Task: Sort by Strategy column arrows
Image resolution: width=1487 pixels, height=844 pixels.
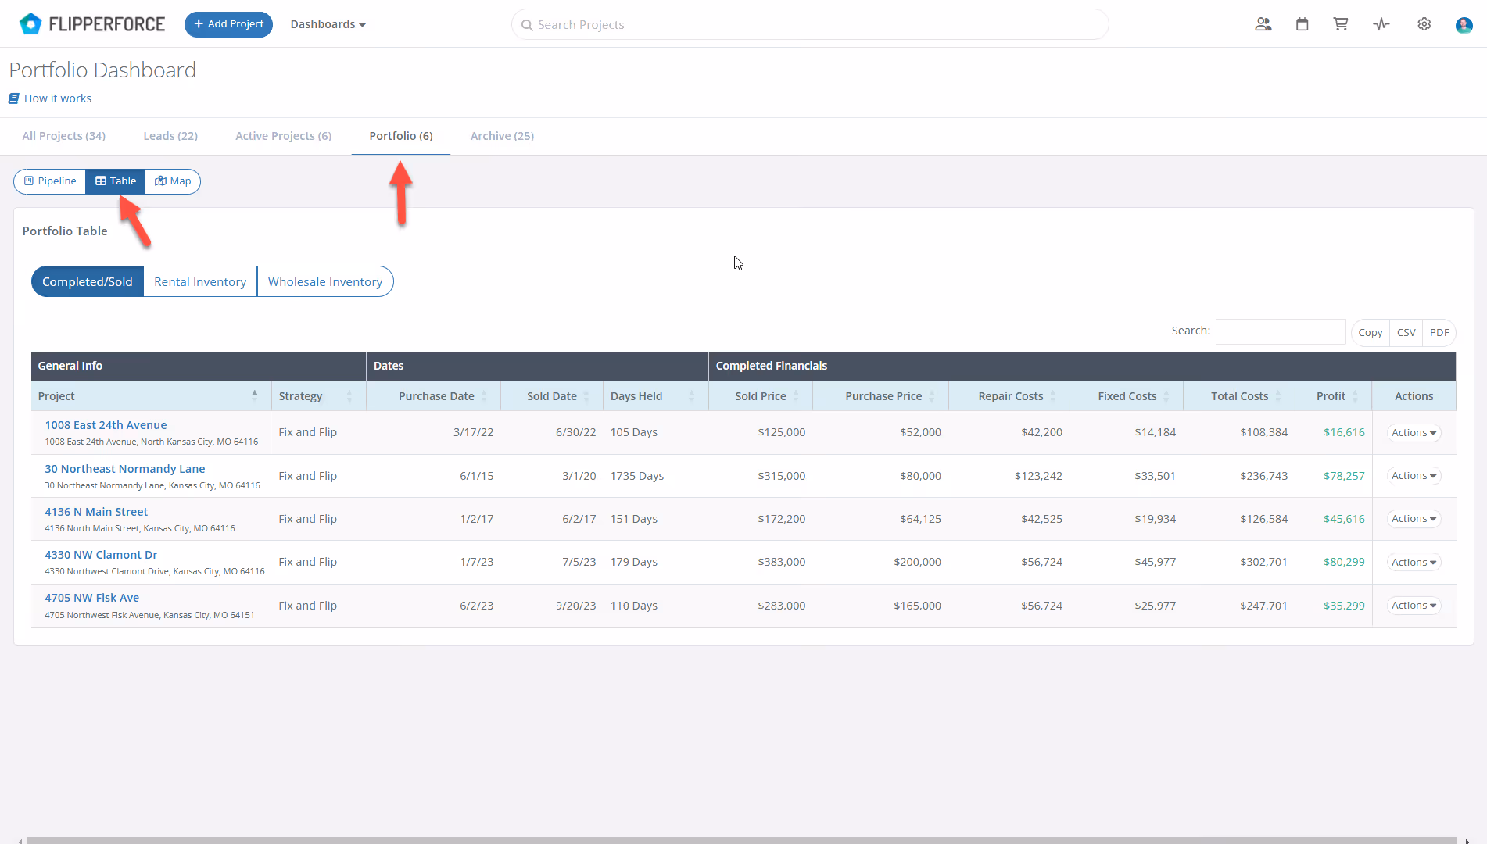Action: pyautogui.click(x=349, y=396)
